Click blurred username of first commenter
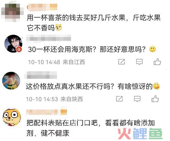This screenshot has height=141, width=170. click(42, 7)
